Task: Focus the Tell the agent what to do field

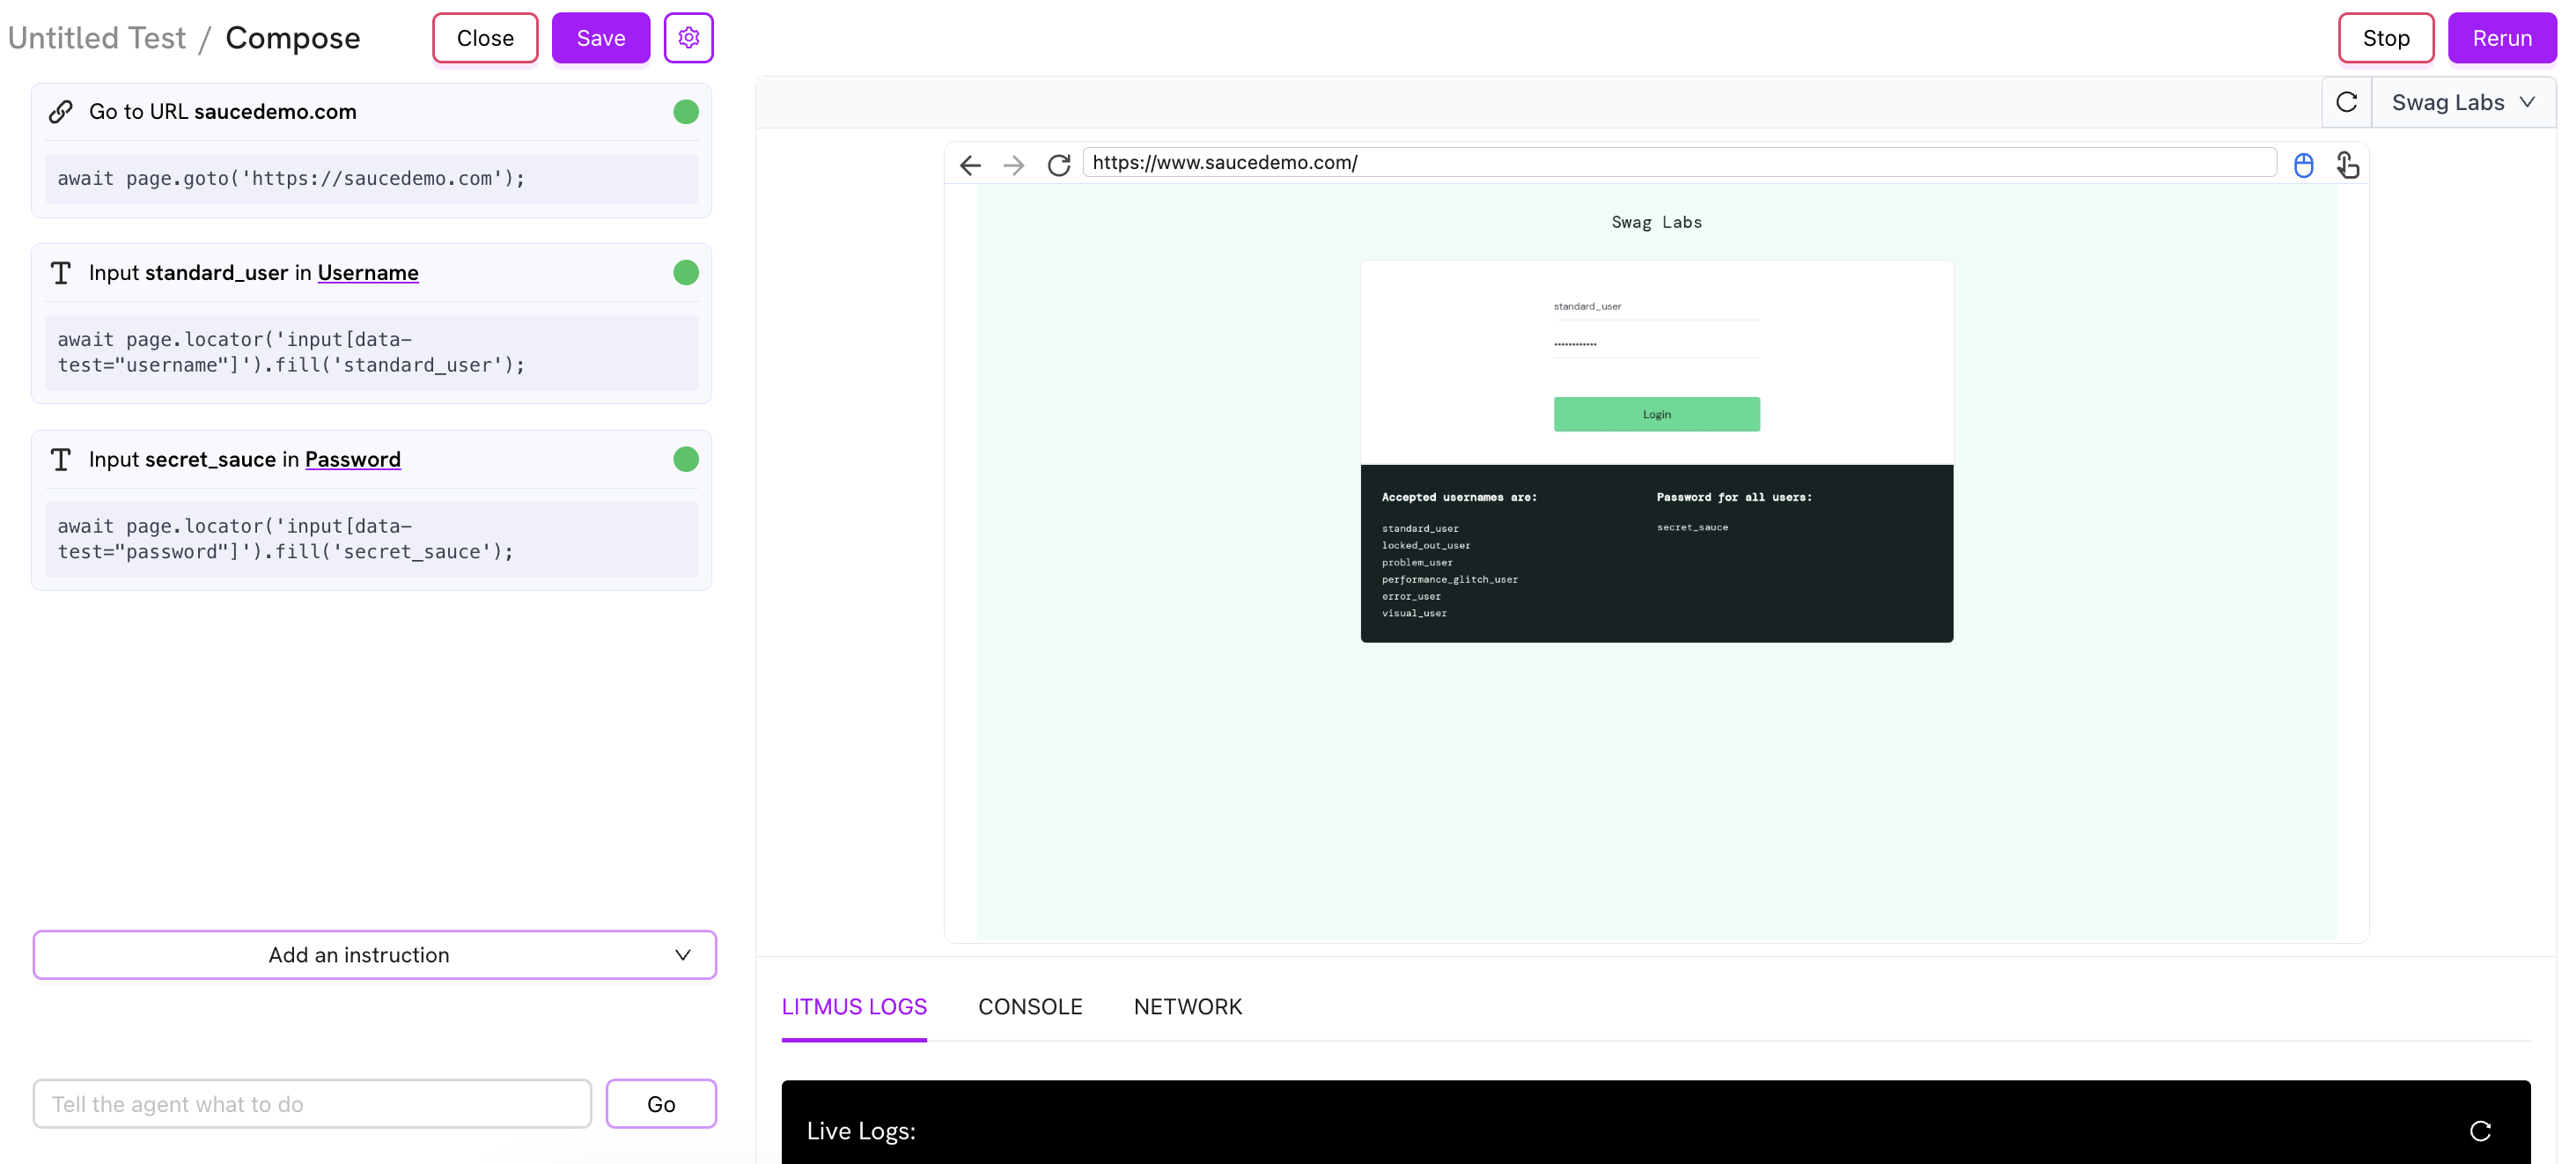Action: click(312, 1104)
